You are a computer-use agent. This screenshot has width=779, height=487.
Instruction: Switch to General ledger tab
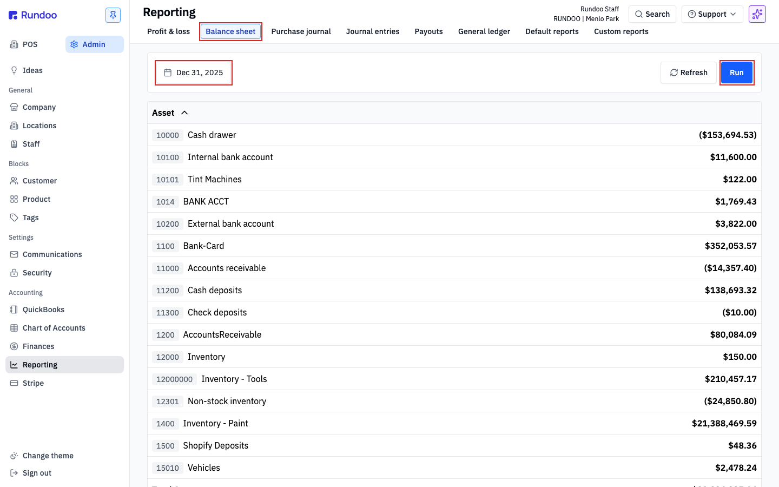coord(484,31)
